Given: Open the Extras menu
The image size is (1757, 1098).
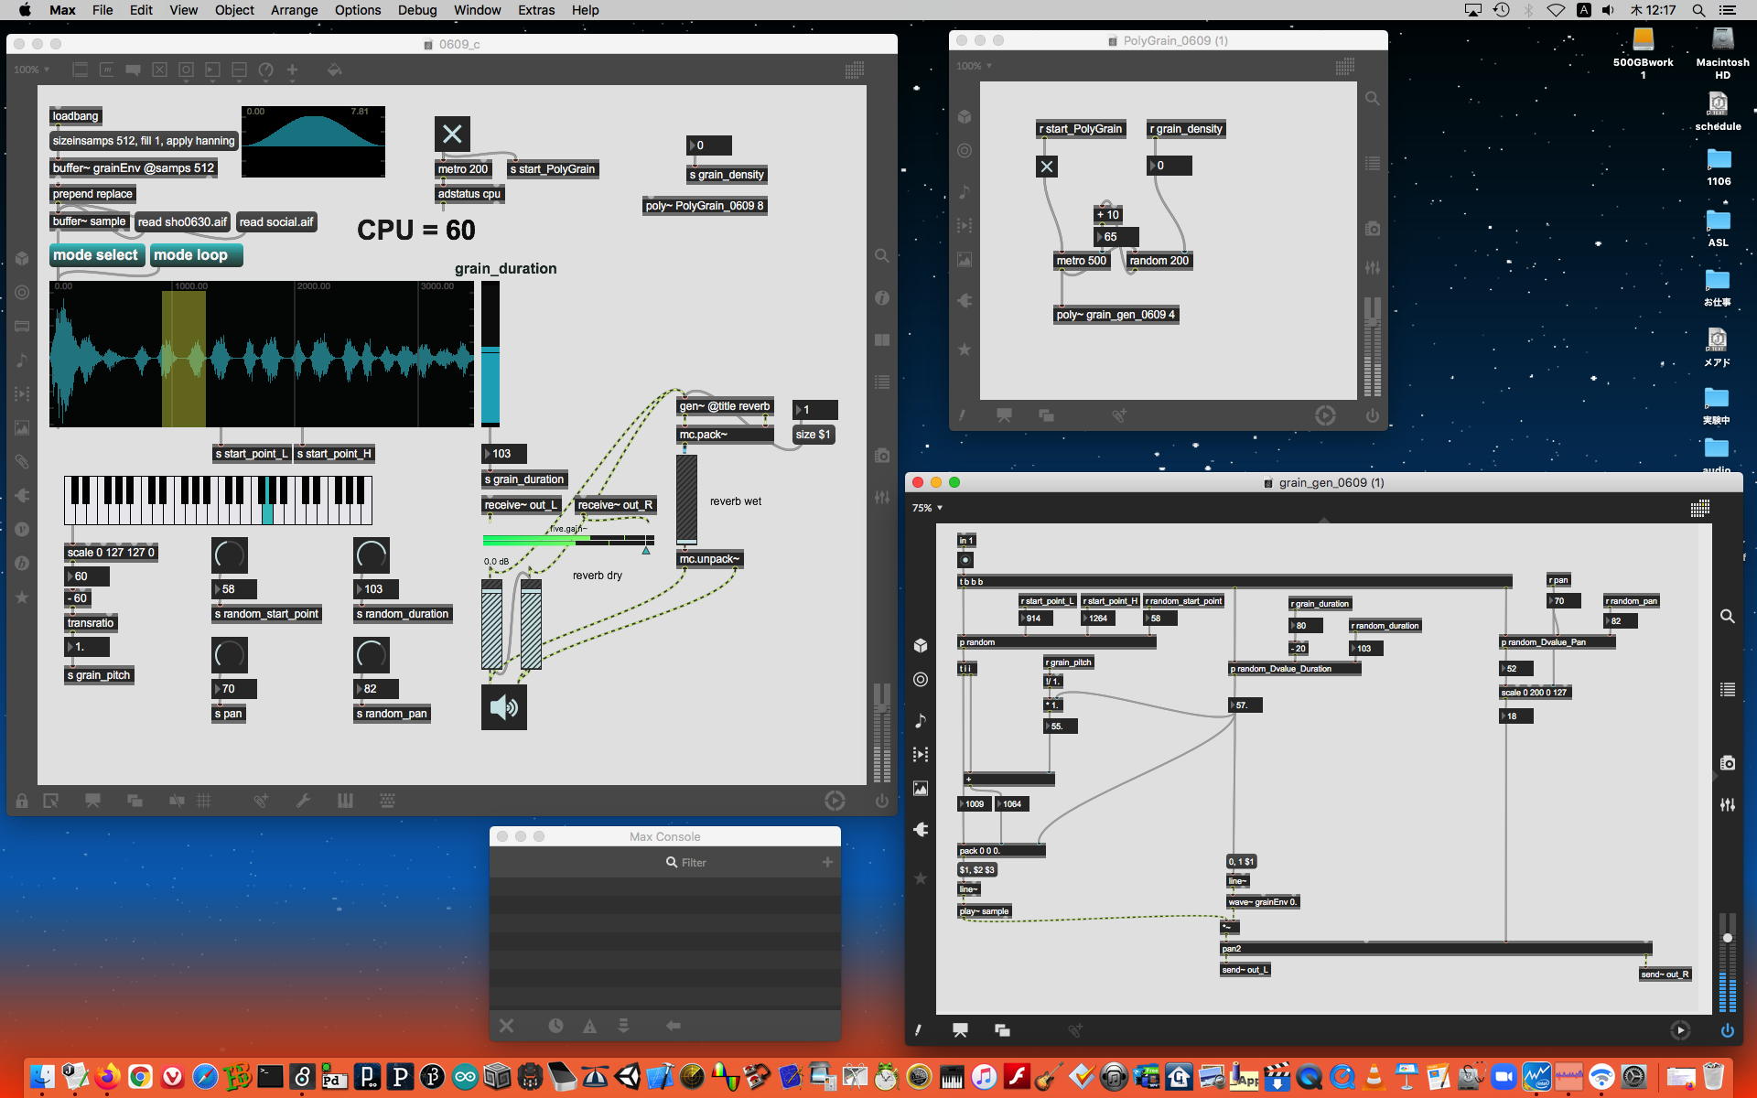Looking at the screenshot, I should [535, 10].
